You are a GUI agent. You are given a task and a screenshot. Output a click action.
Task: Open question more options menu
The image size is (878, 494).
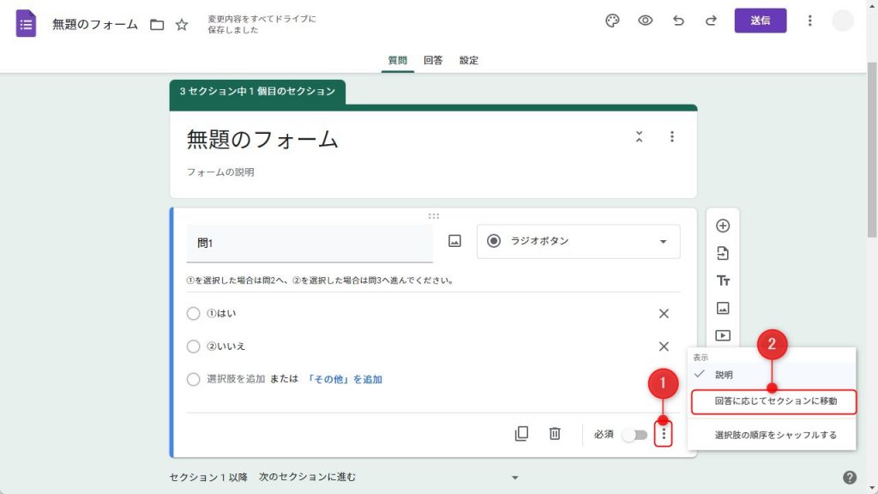664,434
